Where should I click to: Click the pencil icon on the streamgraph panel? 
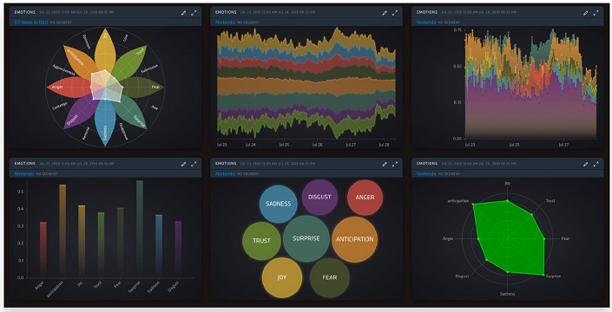385,13
